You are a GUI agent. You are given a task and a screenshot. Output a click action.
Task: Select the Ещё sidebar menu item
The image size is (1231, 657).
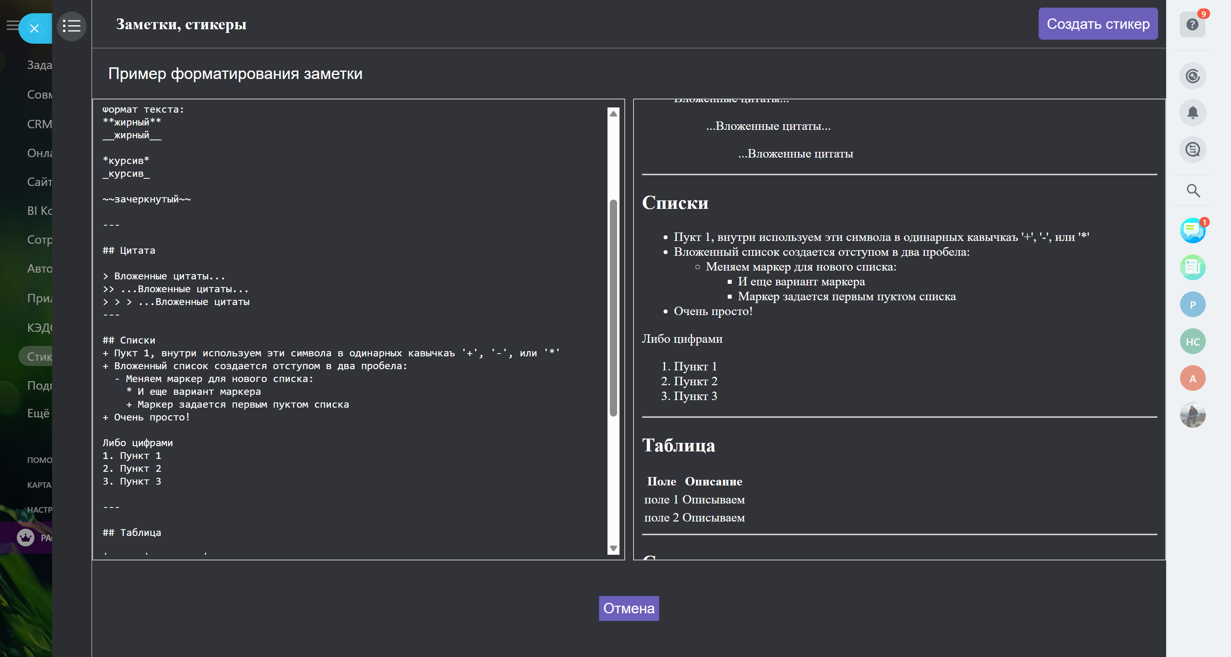[x=38, y=413]
